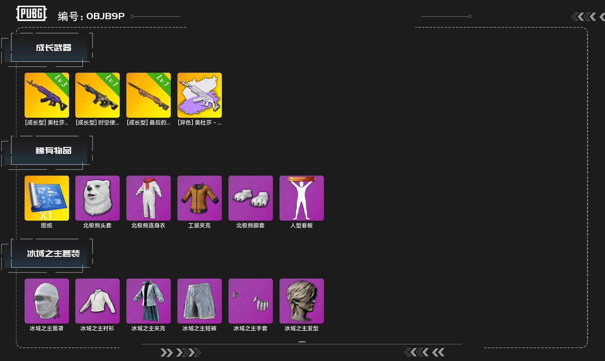Click the 图纸 blueprint item

click(47, 198)
